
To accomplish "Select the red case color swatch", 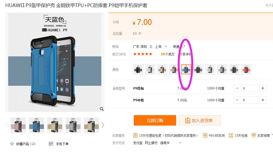I will (x=246, y=69).
